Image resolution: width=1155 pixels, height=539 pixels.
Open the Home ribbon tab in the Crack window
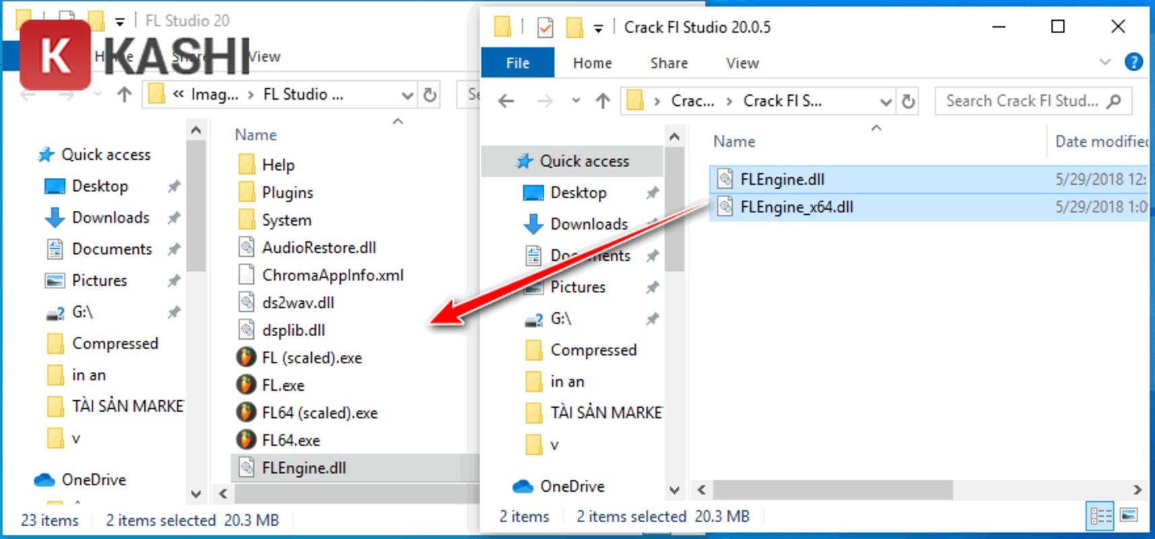592,63
